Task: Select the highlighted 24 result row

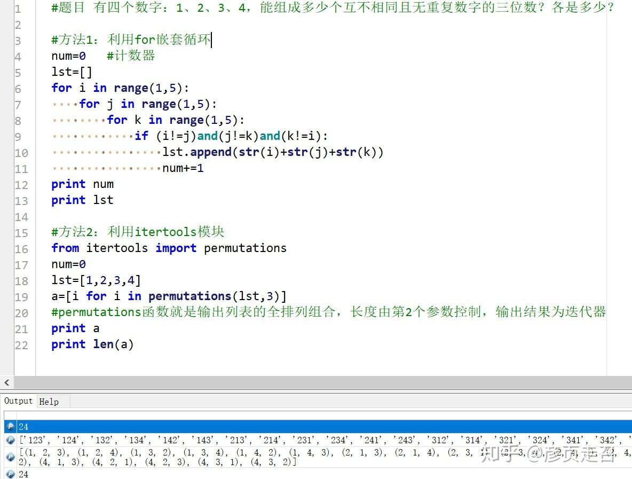Action: (214, 426)
